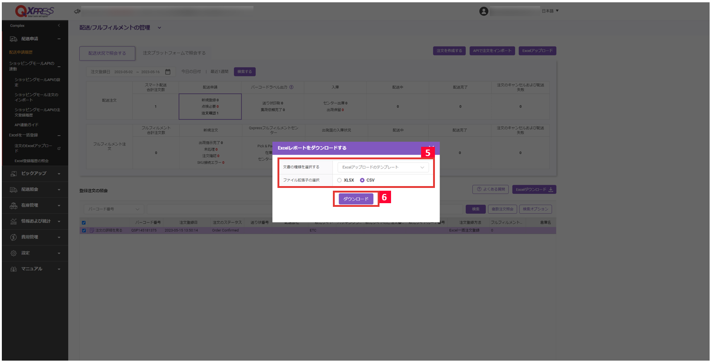Select the XLSX file extension option

coord(340,180)
